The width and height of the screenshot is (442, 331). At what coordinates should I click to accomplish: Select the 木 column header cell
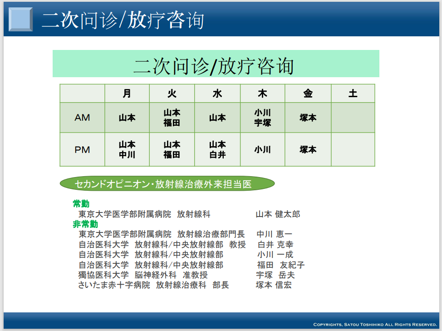(x=262, y=94)
